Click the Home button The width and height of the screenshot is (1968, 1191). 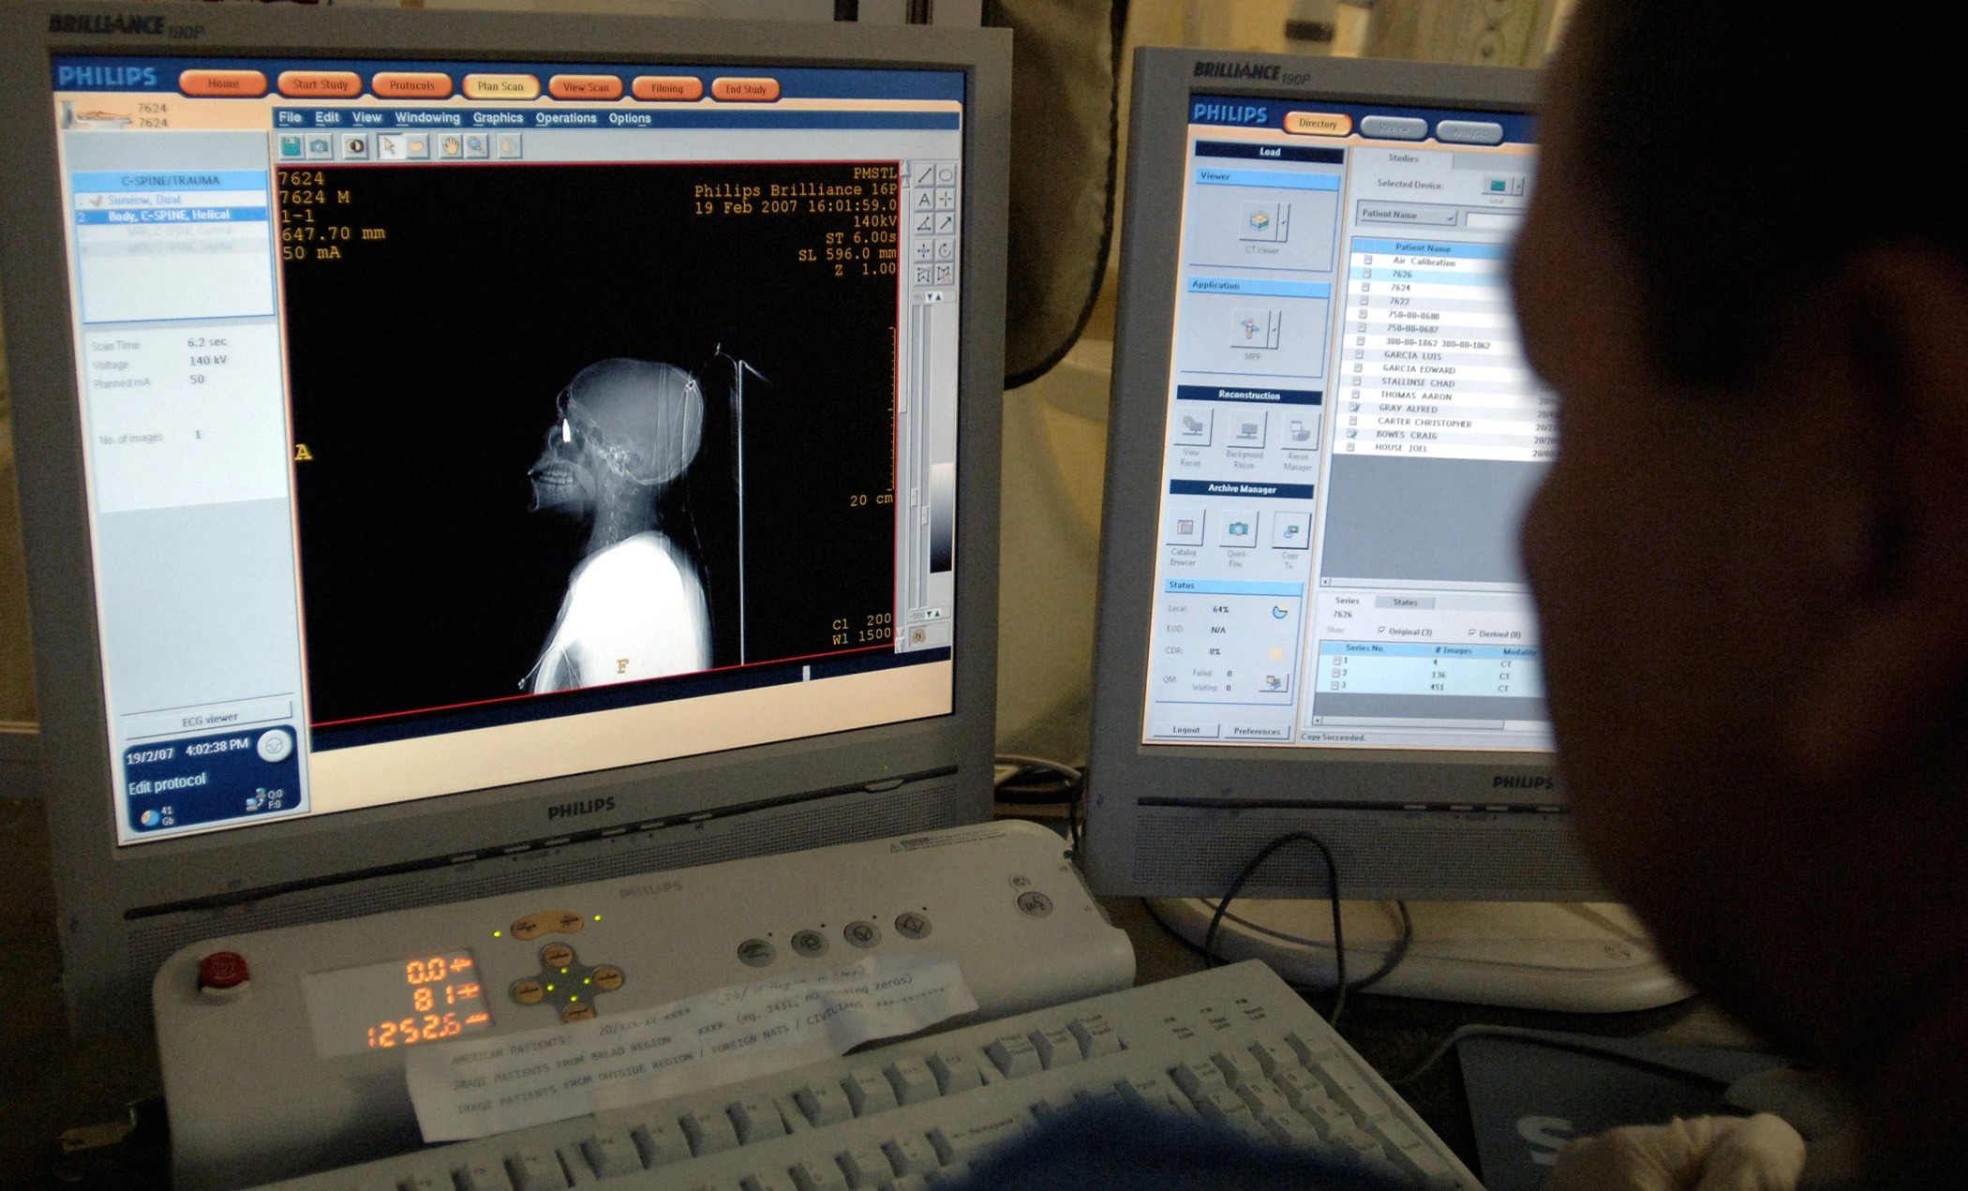pyautogui.click(x=223, y=83)
